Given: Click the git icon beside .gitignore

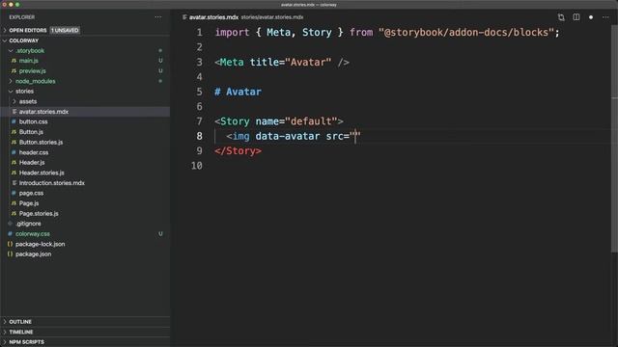Looking at the screenshot, I should click(11, 224).
